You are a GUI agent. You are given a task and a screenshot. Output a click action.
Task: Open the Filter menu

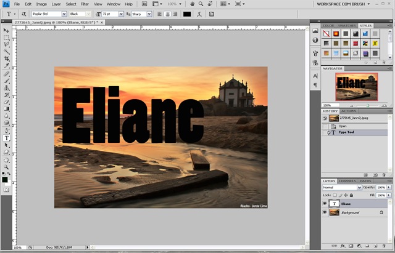(x=85, y=4)
